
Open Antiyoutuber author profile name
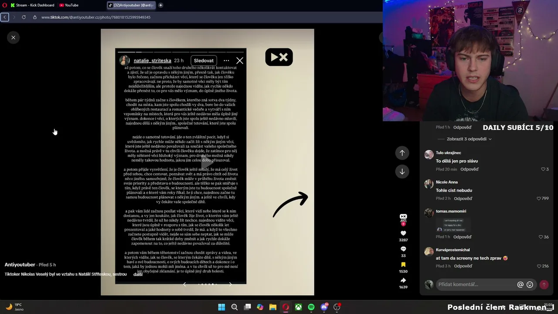click(20, 265)
